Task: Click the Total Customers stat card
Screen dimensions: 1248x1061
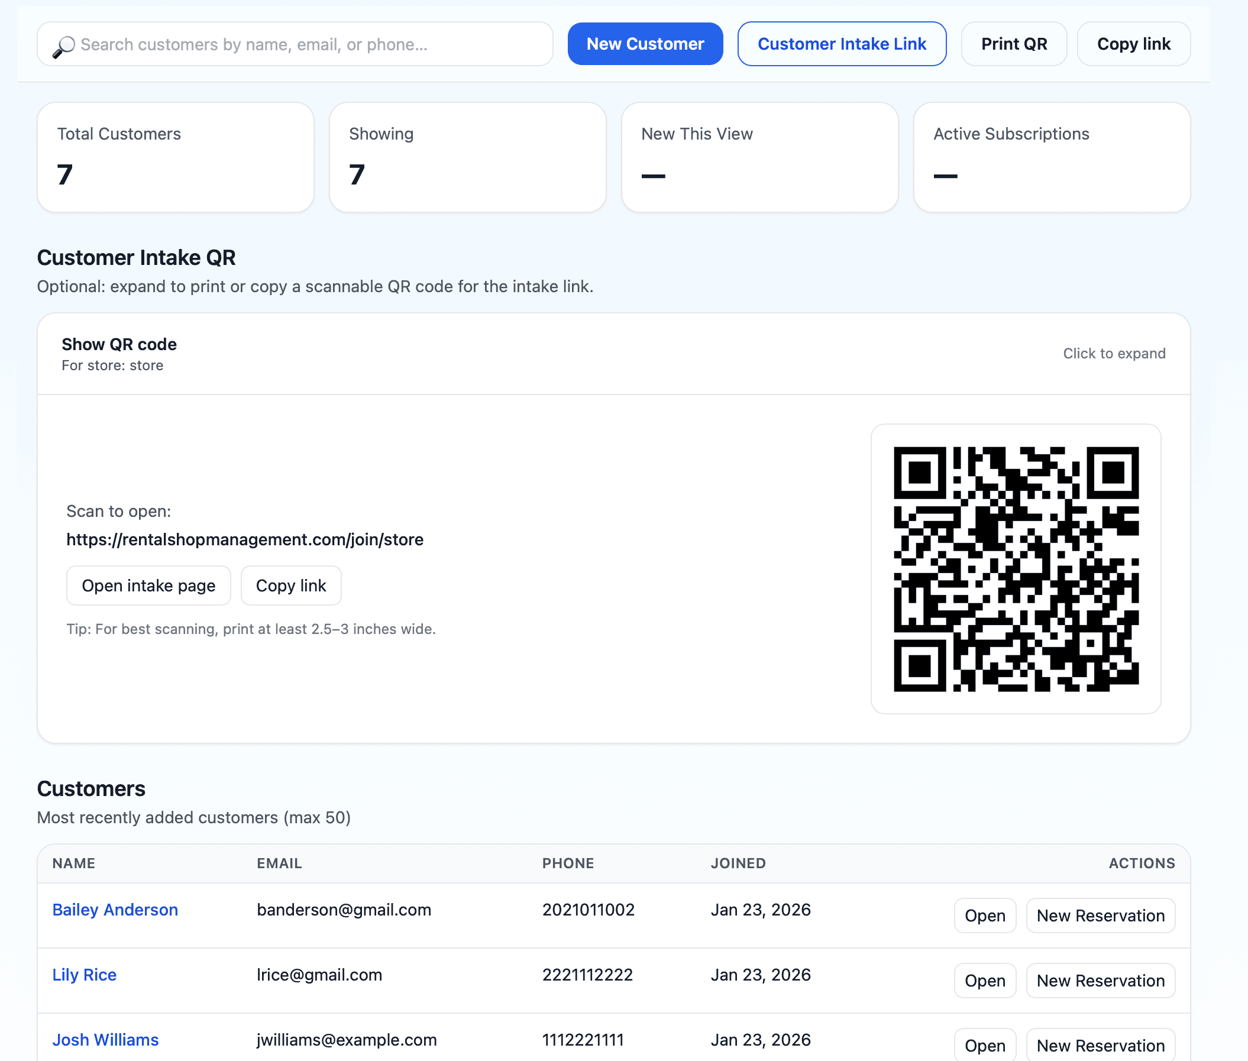Action: pos(175,157)
